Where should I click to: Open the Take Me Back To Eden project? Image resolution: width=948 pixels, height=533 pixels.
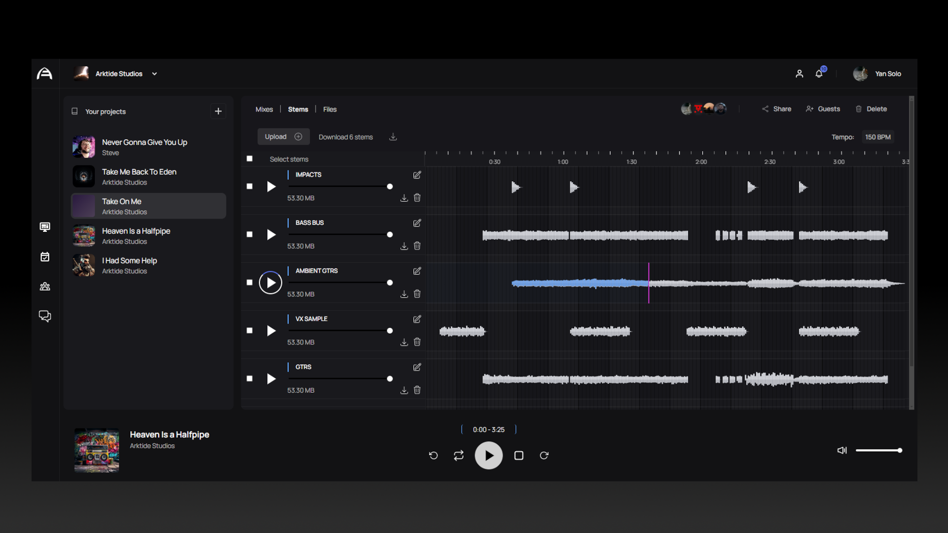(149, 177)
